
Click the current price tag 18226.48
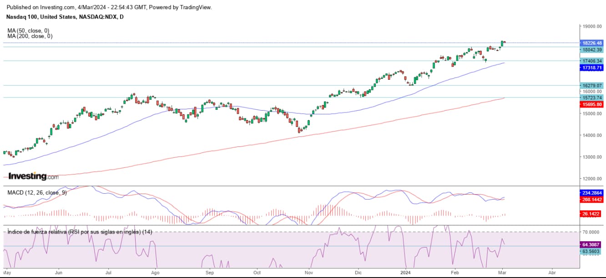coord(592,43)
